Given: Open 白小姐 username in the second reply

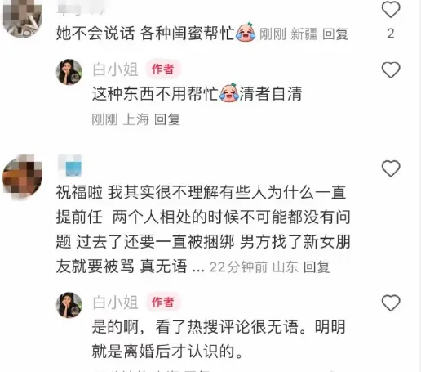Looking at the screenshot, I should tap(115, 303).
